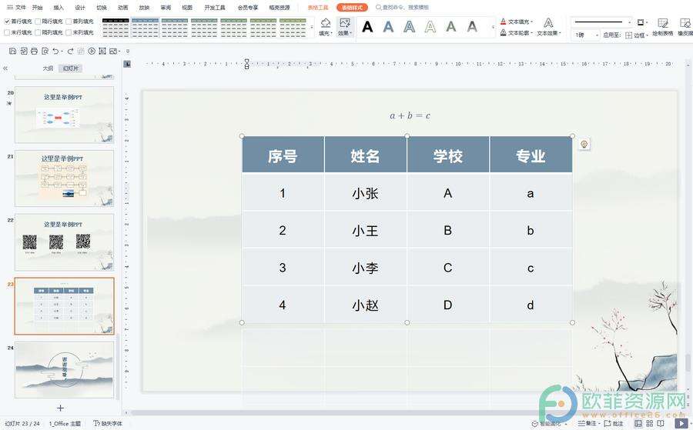Screen dimensions: 693x430
Task: Switch to slide sorter view icon
Action: click(x=650, y=423)
